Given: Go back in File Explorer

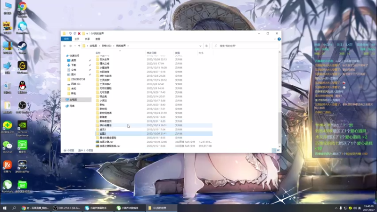Looking at the screenshot, I should (65, 46).
